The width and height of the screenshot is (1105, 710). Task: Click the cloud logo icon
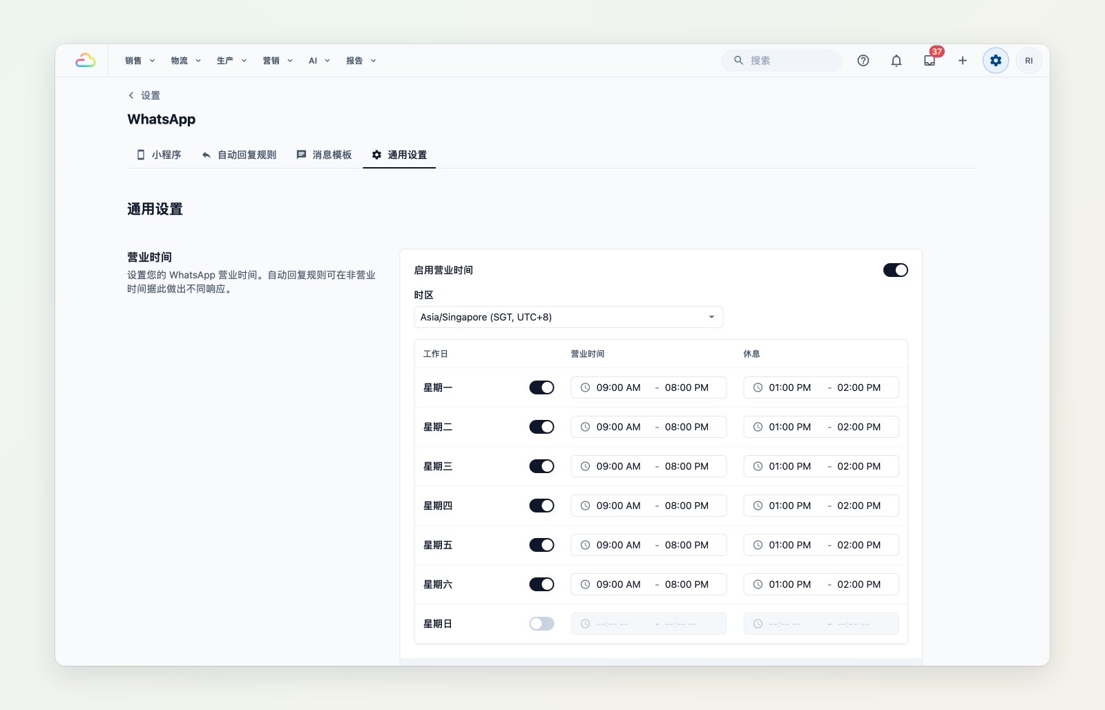point(86,61)
